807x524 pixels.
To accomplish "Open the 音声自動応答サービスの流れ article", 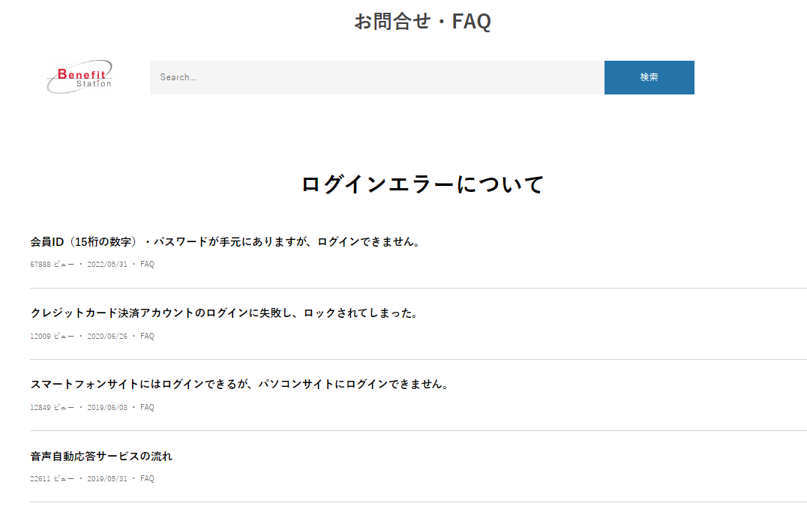I will (x=101, y=456).
